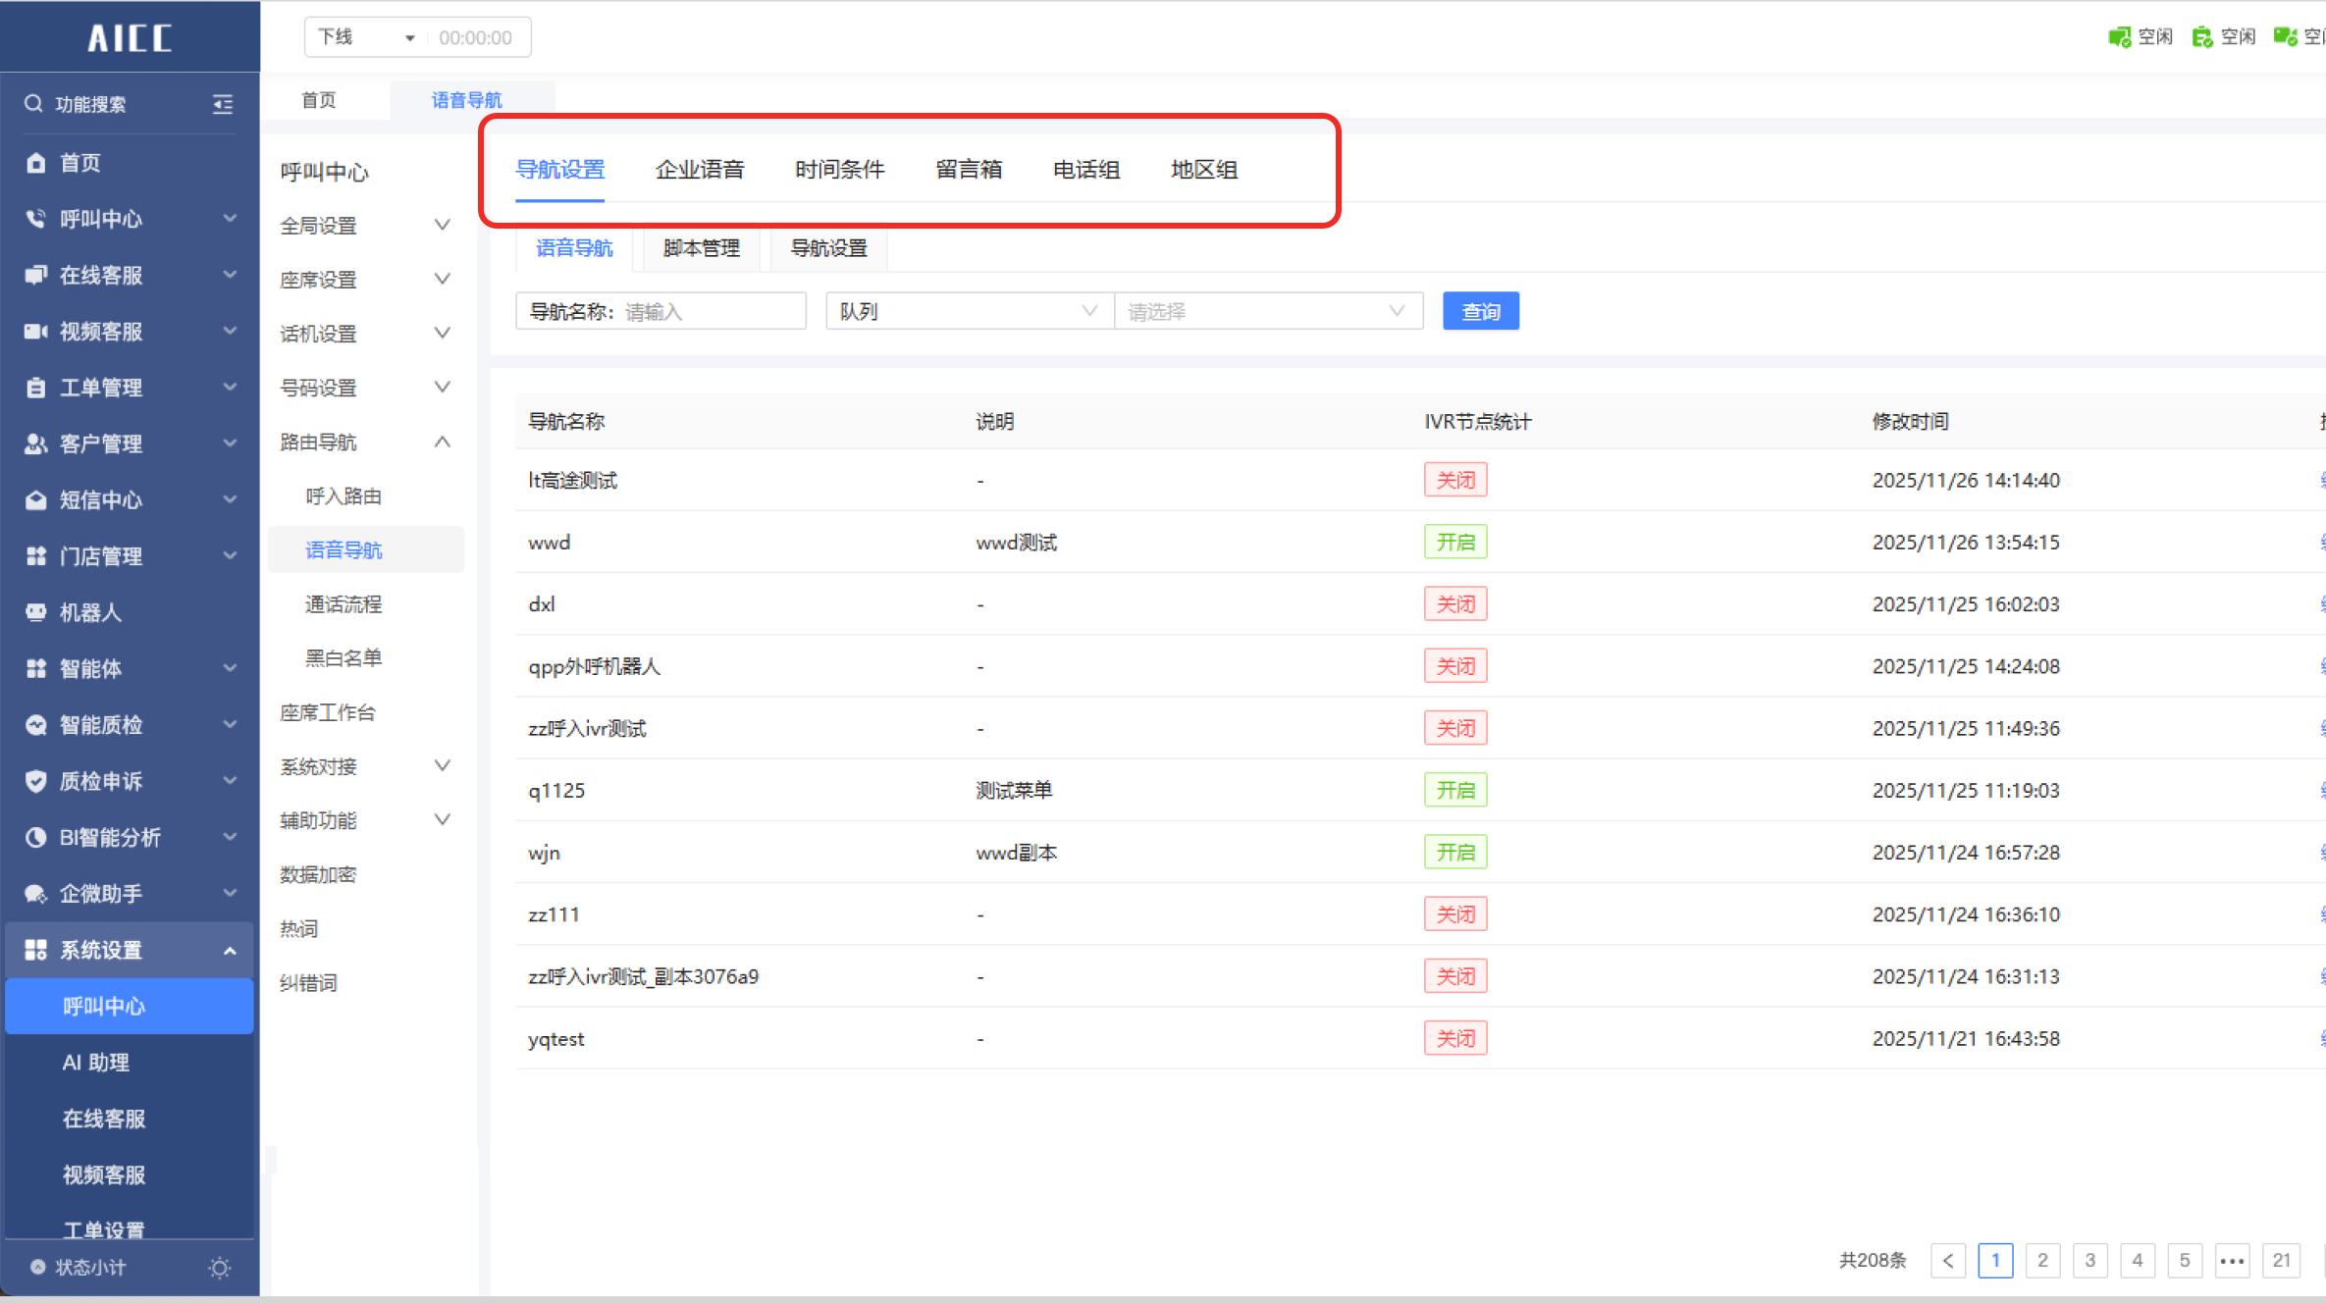
Task: Open the 首页 home icon in sidebar
Action: 35,163
